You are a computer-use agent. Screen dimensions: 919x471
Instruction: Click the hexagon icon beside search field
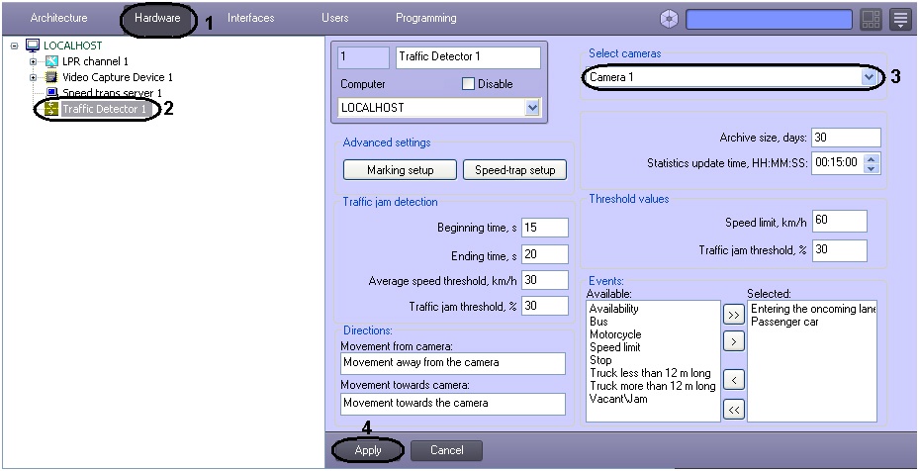669,20
